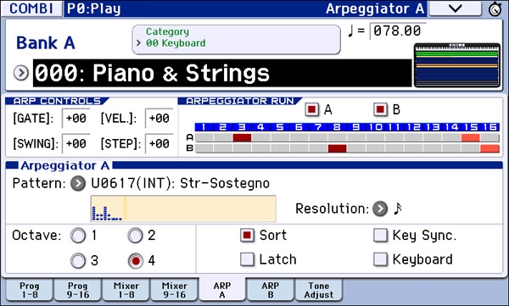509x306 pixels.
Task: Switch to the Prog 1-8 tab
Action: 30,290
